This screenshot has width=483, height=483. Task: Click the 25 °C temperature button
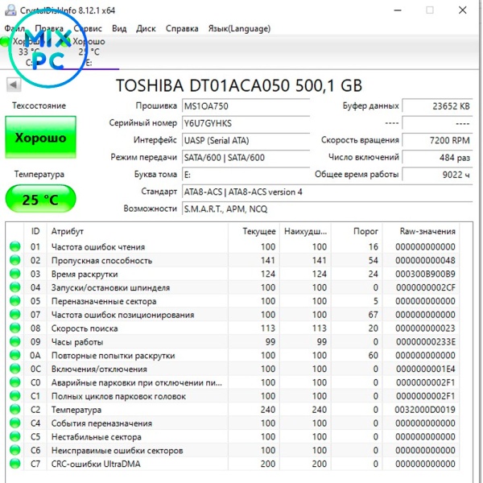[x=41, y=199]
